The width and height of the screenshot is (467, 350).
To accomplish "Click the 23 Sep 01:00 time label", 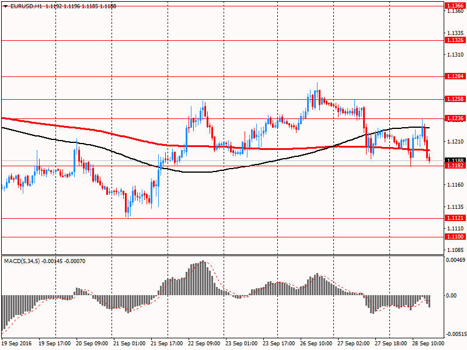I will pyautogui.click(x=242, y=344).
